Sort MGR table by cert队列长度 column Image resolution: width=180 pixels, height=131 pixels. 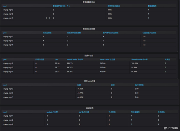(84, 112)
